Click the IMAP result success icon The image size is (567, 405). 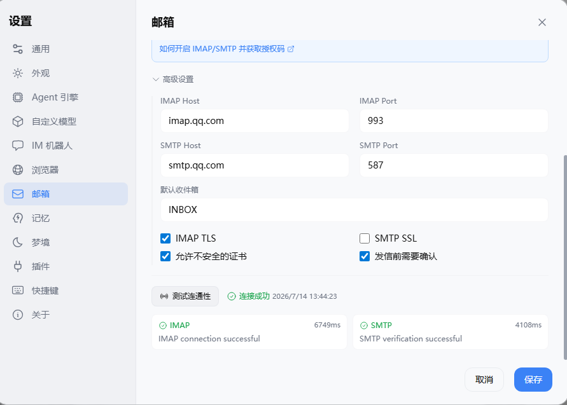[x=163, y=326]
